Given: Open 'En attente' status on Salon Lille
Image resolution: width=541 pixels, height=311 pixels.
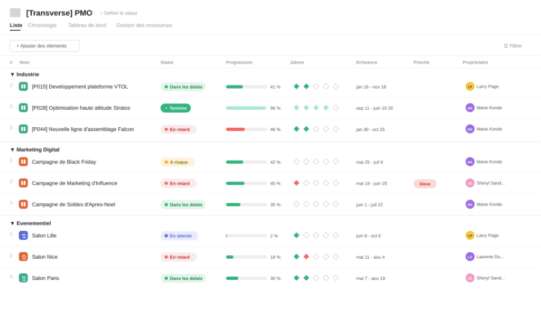Looking at the screenshot, I should 179,236.
